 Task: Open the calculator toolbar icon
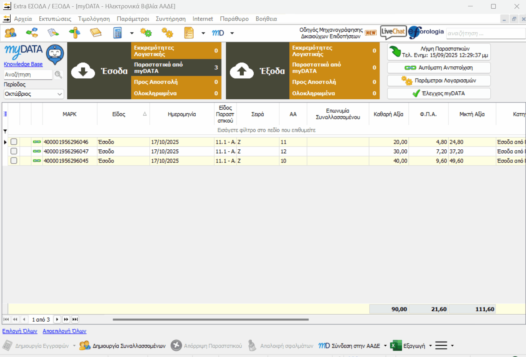(118, 33)
